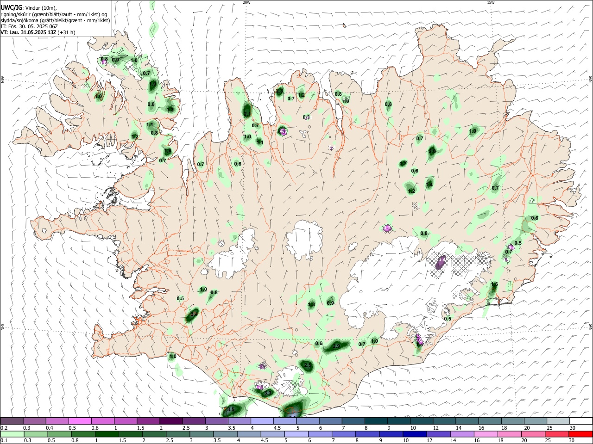Click the 'IT: Fös. 30. 05. 2025 06Z' line
This screenshot has height=444, width=593.
tap(29, 26)
